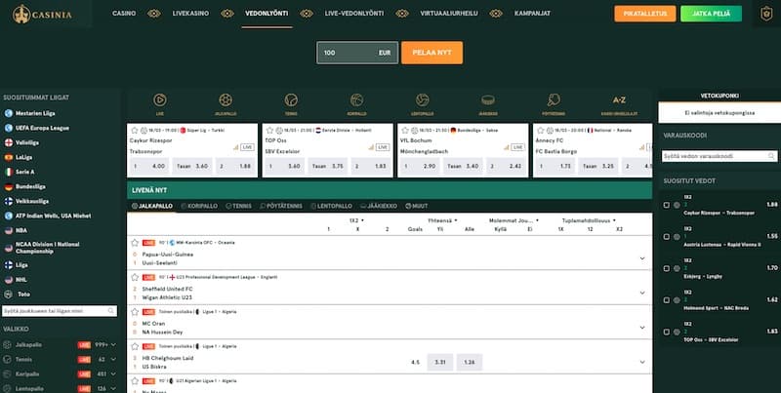Check the Caykur Rizespor - Trabzonspor popular bet
This screenshot has height=393, width=781.
tap(667, 205)
